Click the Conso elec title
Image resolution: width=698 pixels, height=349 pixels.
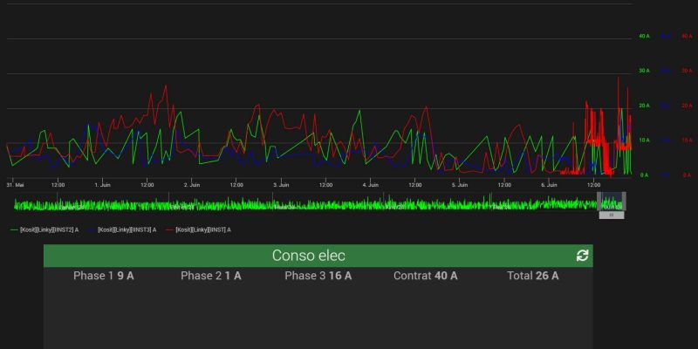pyautogui.click(x=309, y=256)
